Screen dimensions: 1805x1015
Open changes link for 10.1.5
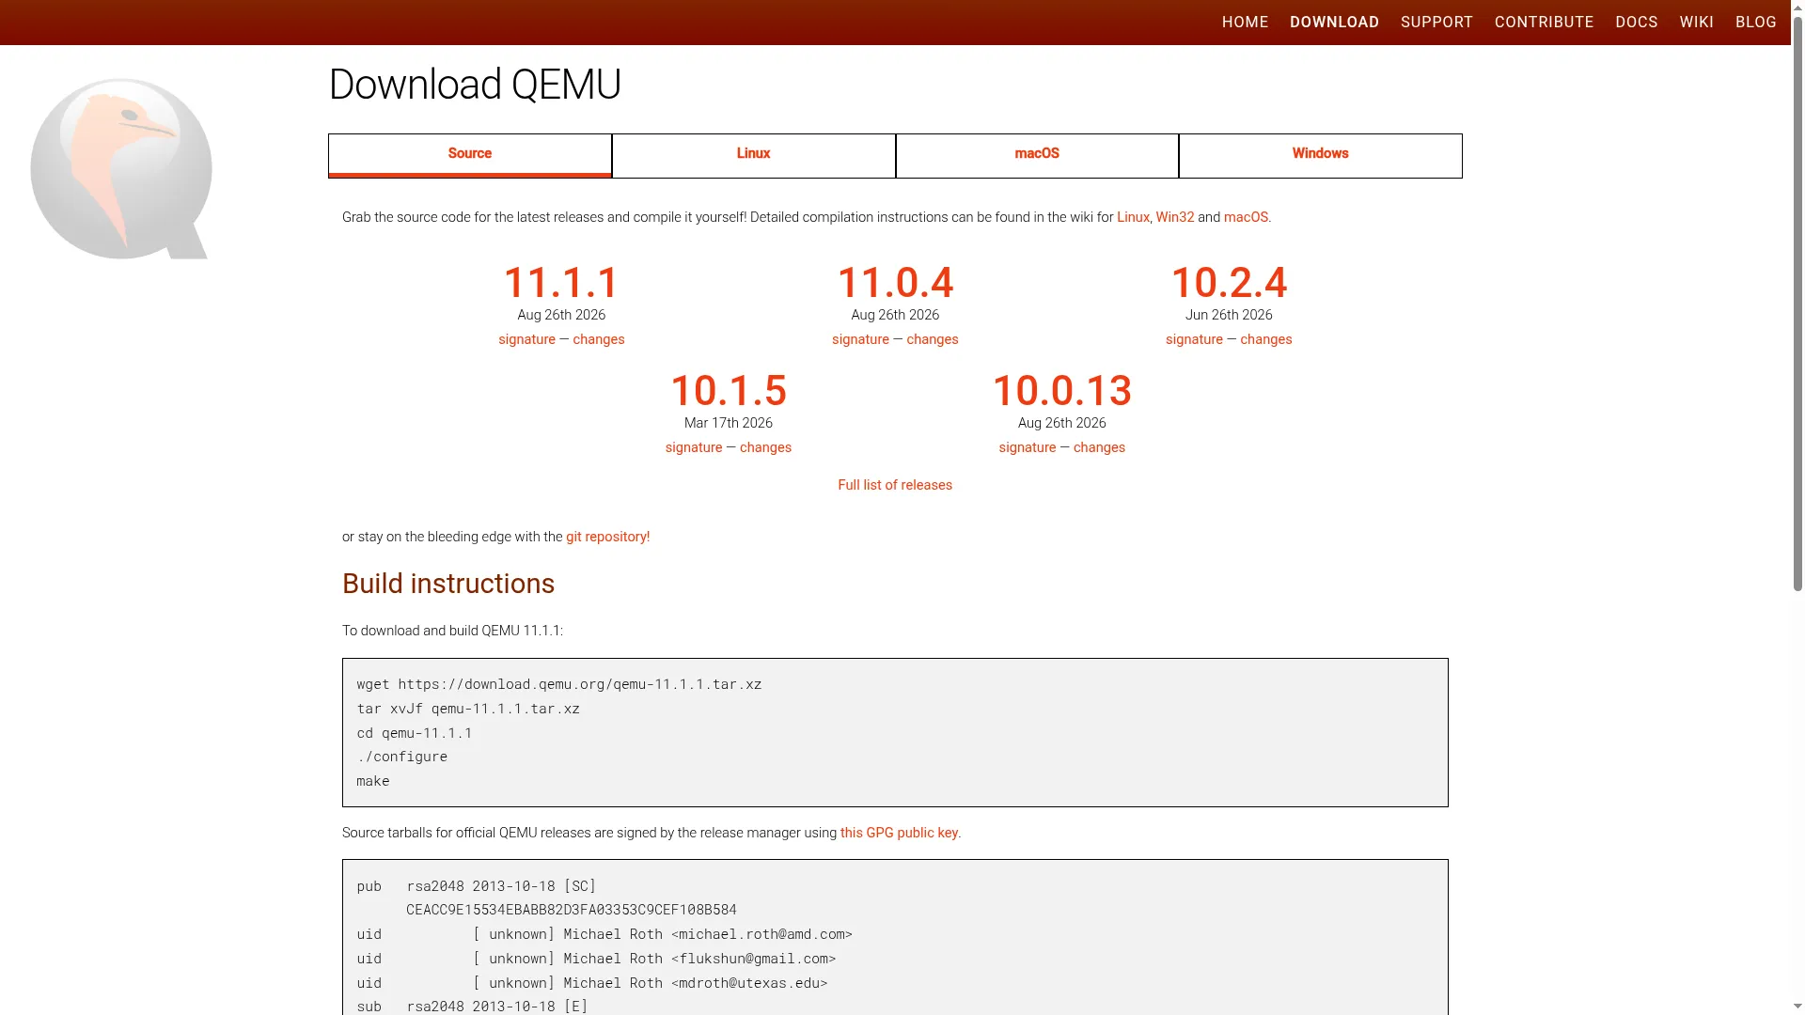[765, 447]
